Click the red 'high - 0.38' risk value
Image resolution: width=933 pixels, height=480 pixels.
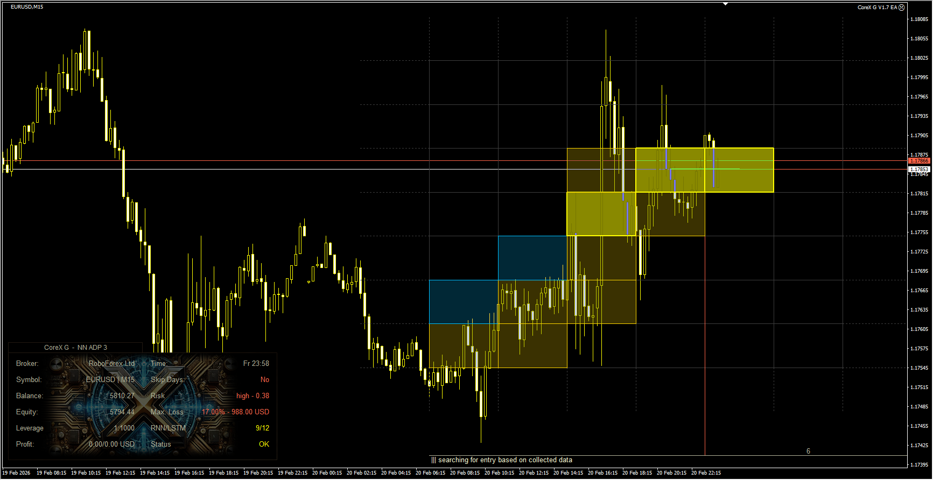tap(252, 396)
